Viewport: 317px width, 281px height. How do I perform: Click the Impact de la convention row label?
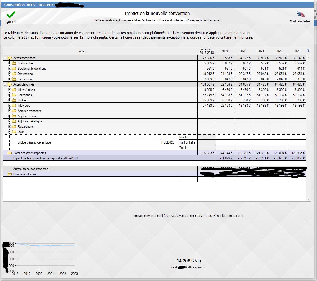click(x=45, y=158)
